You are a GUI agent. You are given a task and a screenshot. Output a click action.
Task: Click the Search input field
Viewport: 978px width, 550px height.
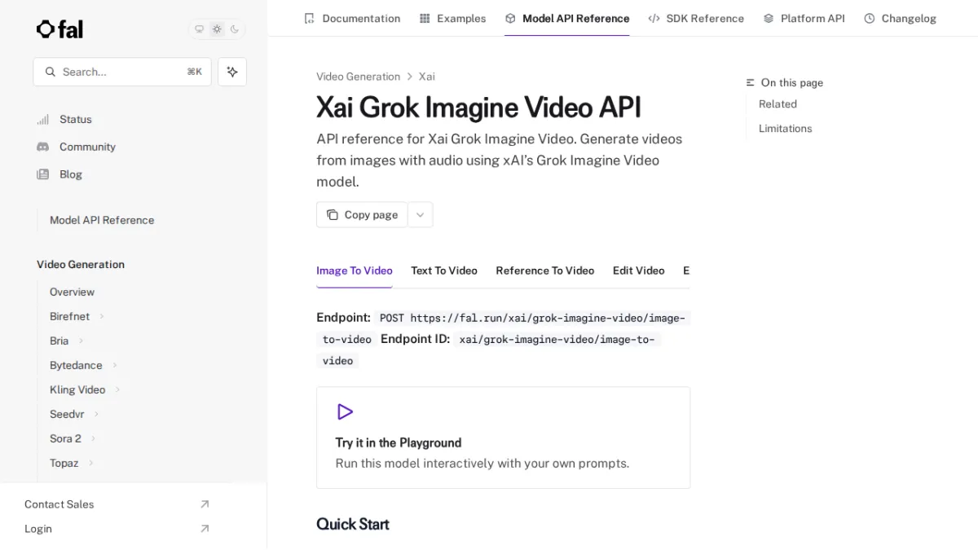122,72
